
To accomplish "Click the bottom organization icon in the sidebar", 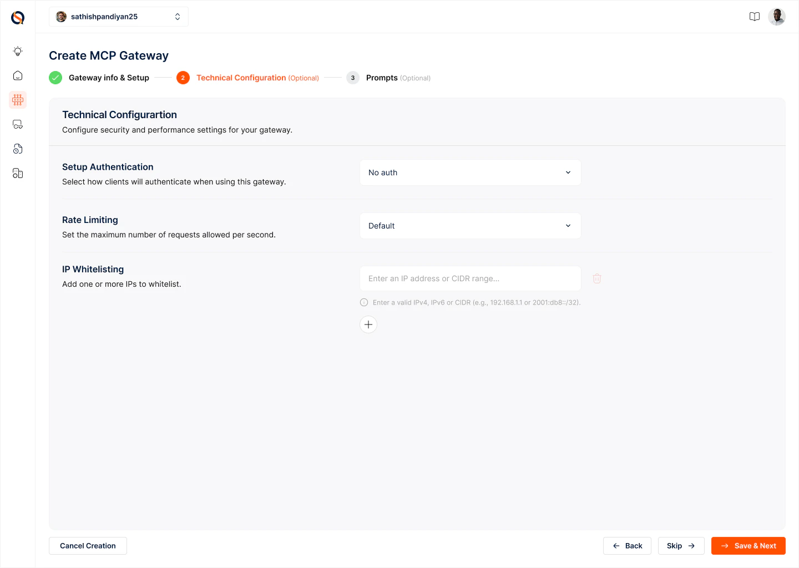I will click(17, 173).
